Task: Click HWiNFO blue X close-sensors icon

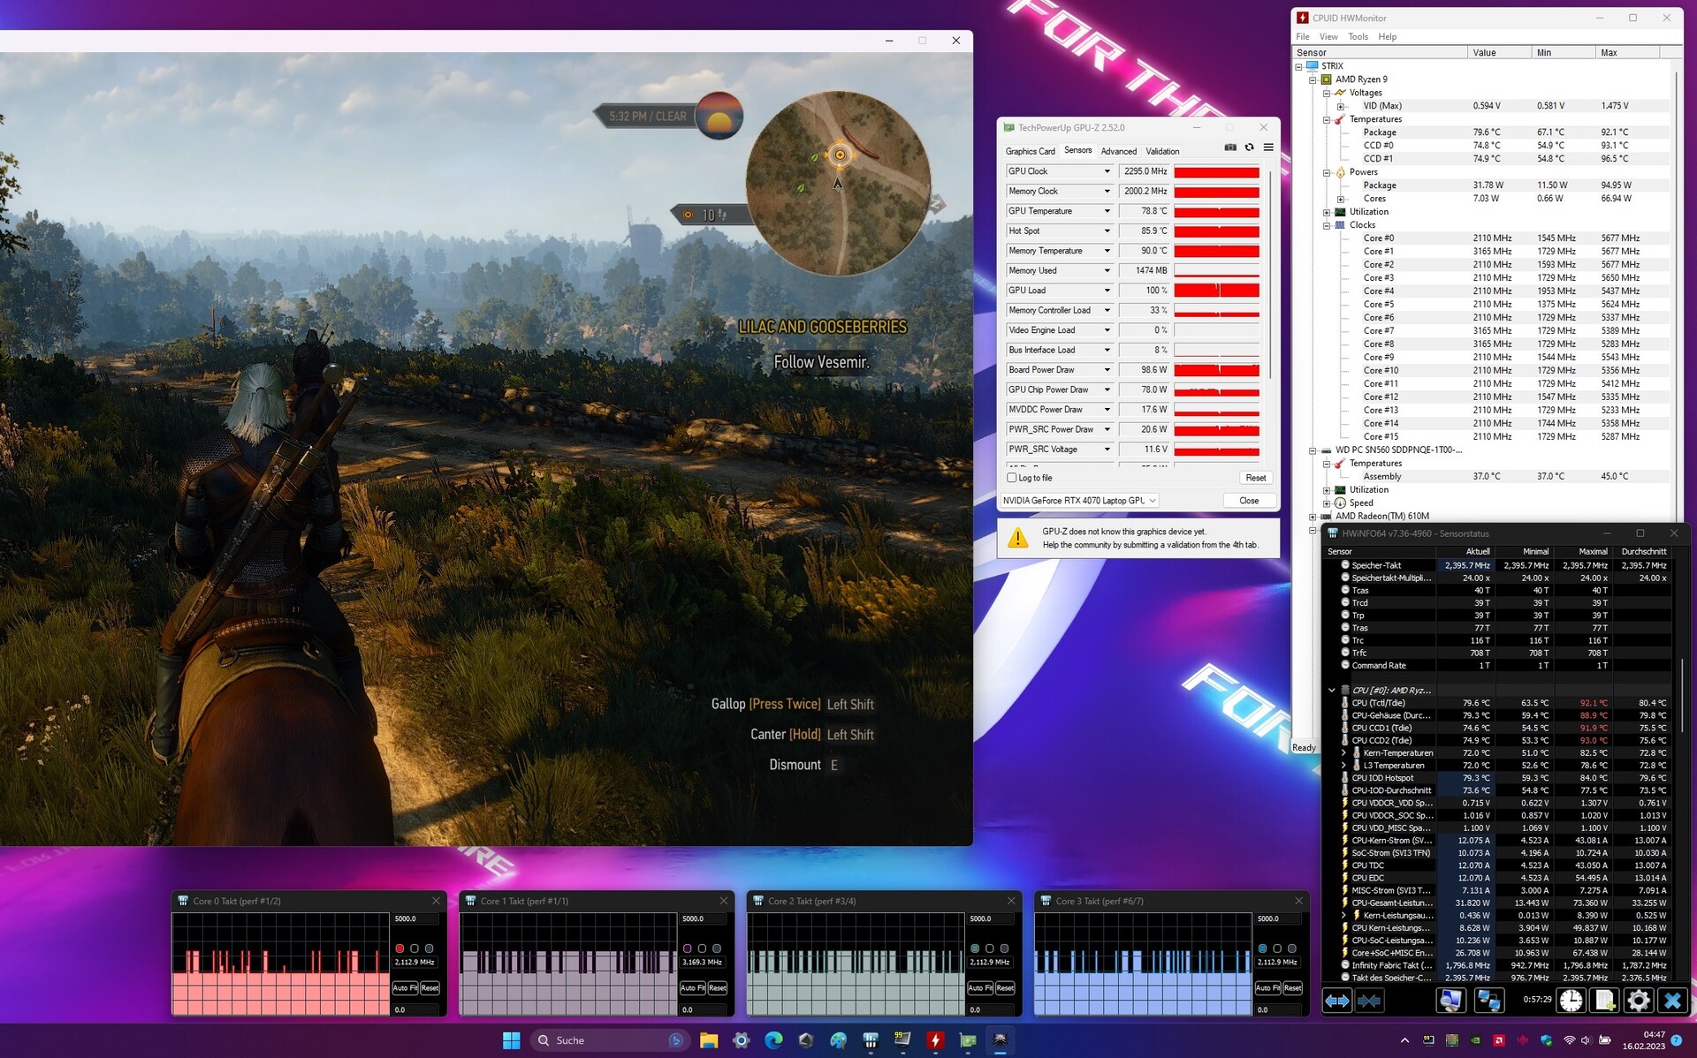Action: [1671, 1001]
